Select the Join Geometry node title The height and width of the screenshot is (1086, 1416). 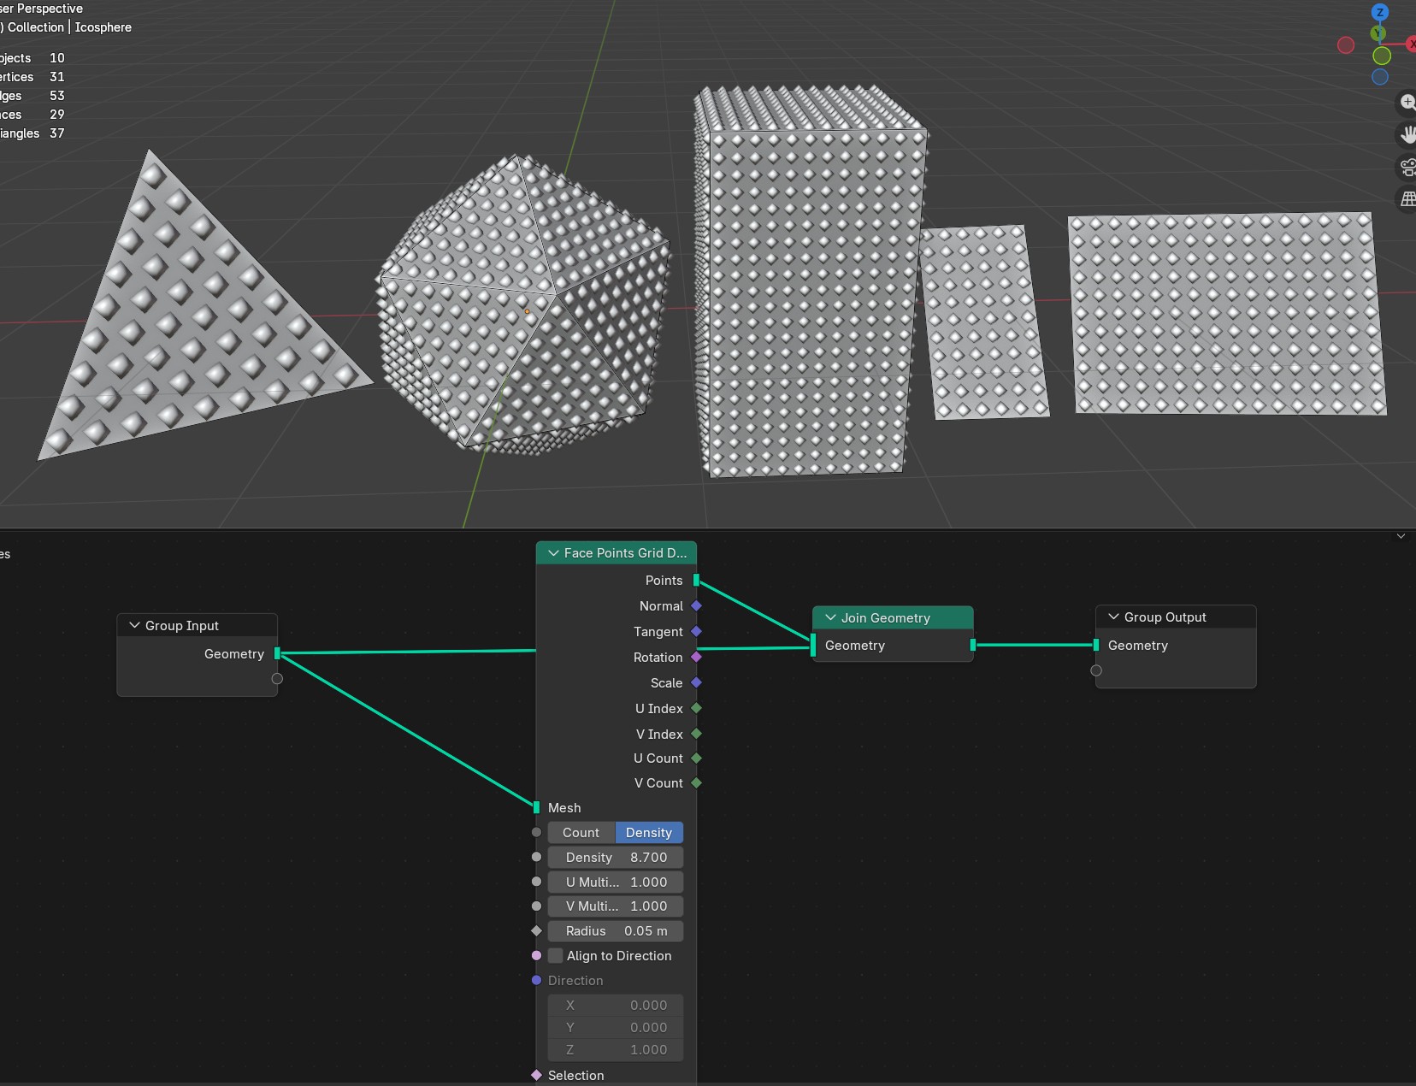(885, 617)
